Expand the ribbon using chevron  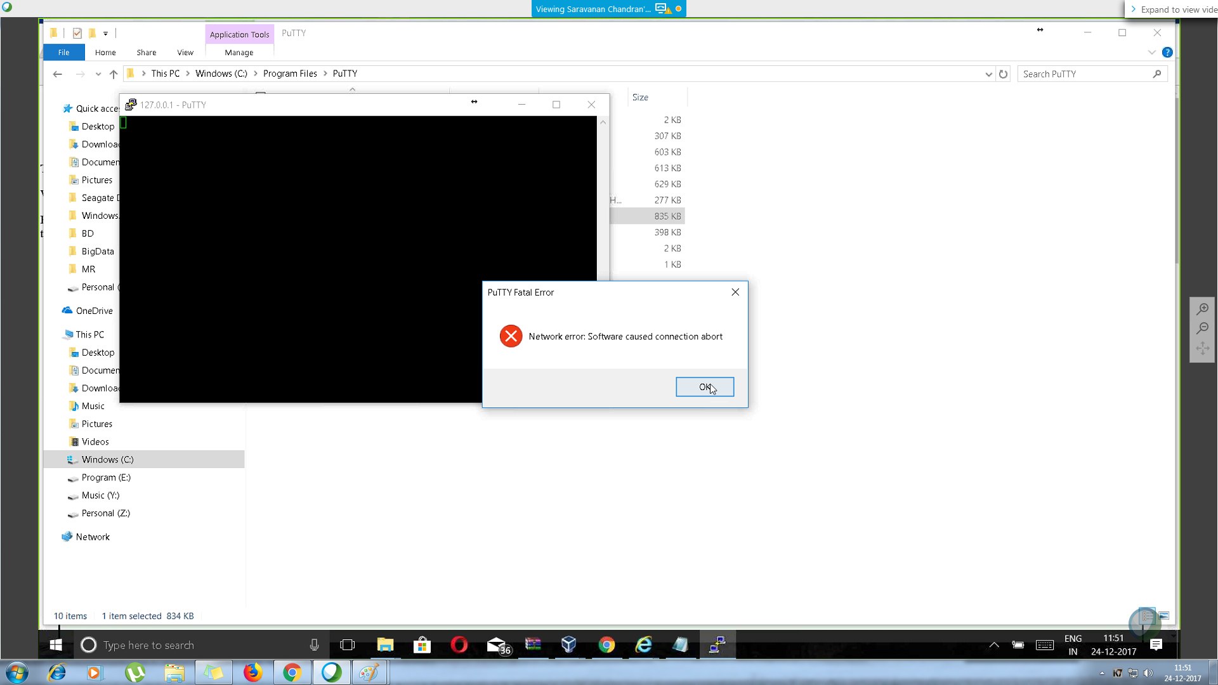pos(1152,53)
